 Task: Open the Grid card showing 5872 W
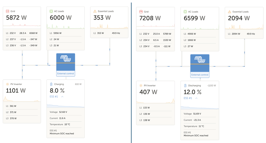(x=22, y=29)
